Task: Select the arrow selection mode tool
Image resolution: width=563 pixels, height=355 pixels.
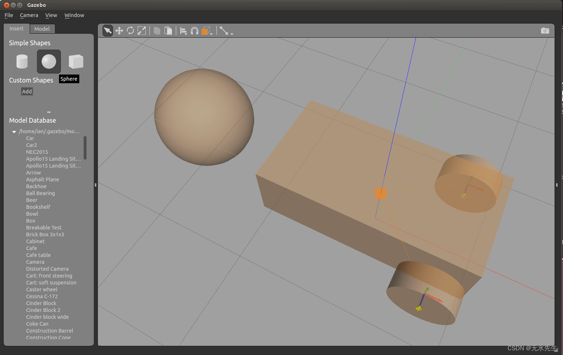Action: pyautogui.click(x=108, y=31)
